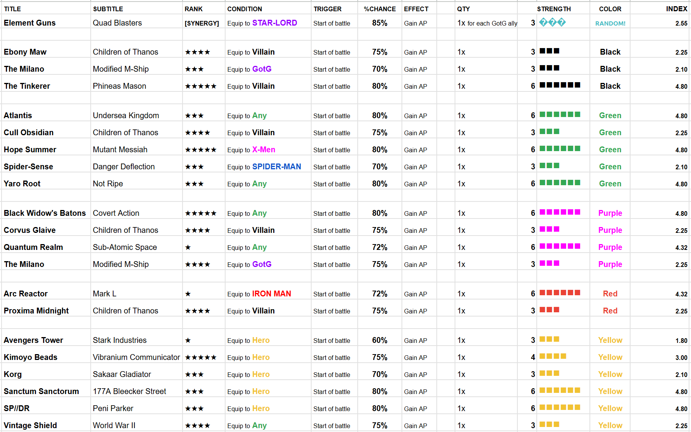The height and width of the screenshot is (432, 691).
Task: Select the 'for each GotG ally' quantity cell
Action: pyautogui.click(x=488, y=23)
